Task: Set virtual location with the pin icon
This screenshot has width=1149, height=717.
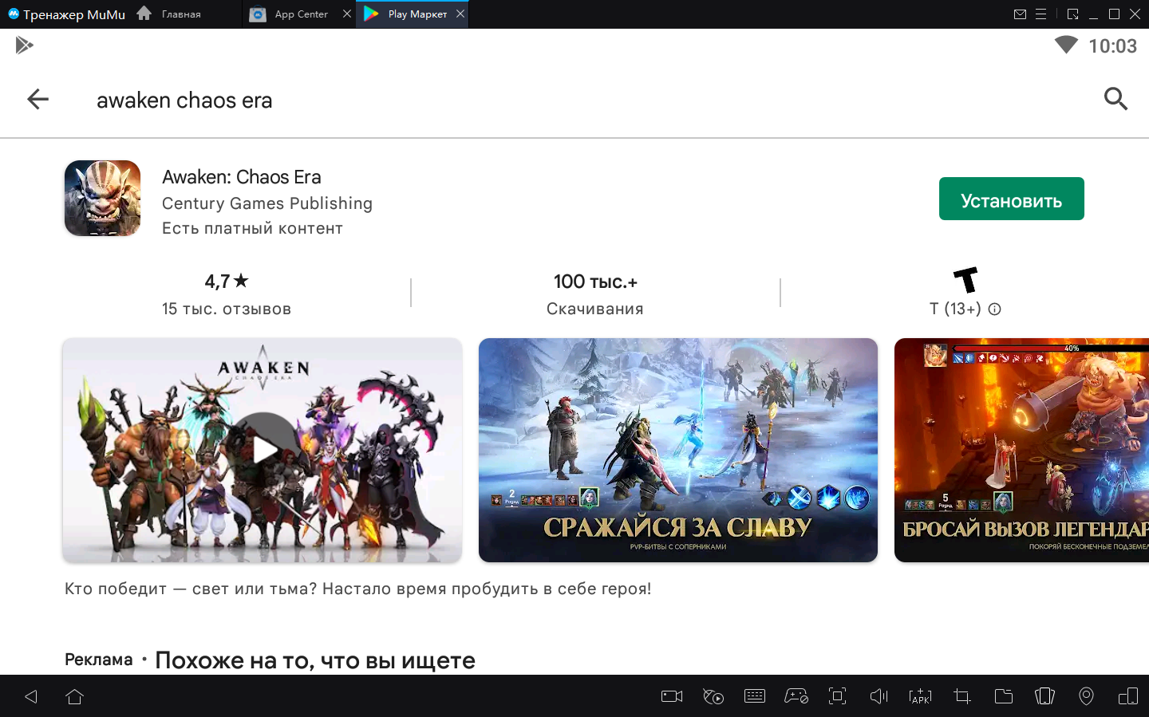Action: tap(1086, 696)
